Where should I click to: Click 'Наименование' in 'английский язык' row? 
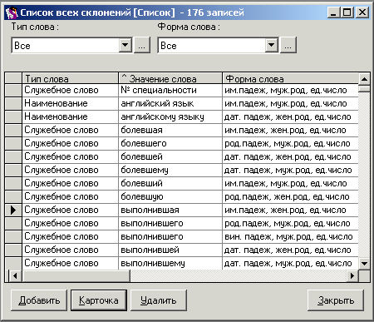click(70, 103)
